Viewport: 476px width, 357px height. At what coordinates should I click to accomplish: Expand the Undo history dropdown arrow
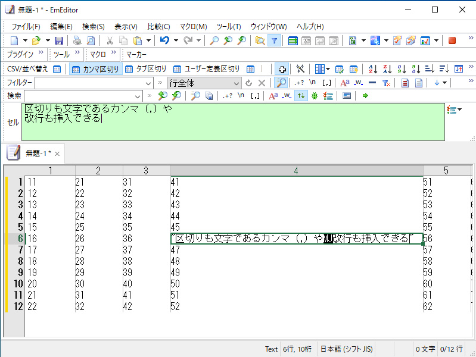tap(176, 40)
